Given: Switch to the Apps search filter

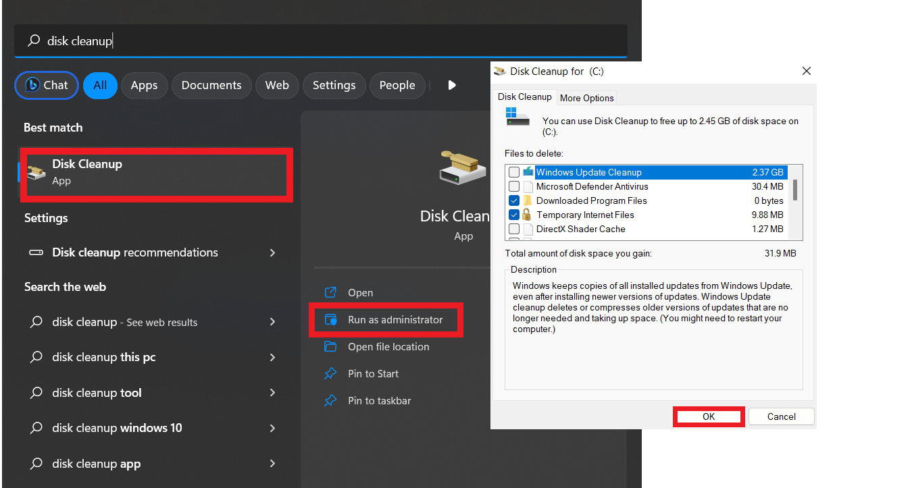Looking at the screenshot, I should (x=144, y=85).
